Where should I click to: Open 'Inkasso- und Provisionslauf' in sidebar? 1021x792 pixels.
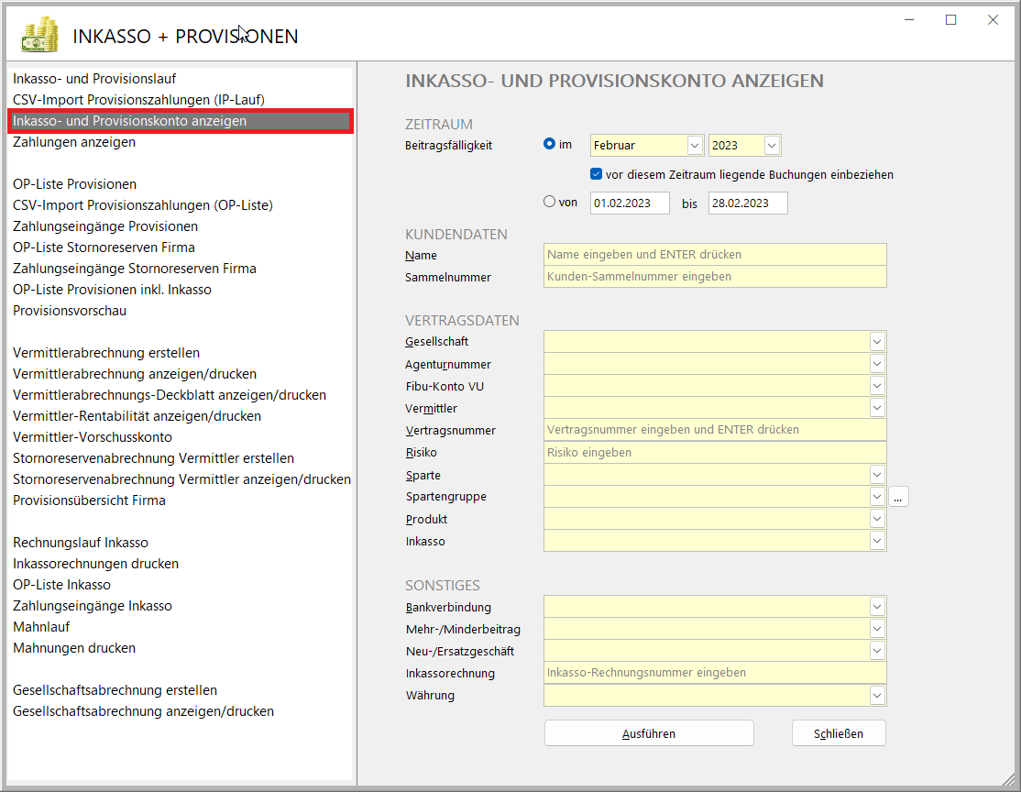click(x=94, y=79)
